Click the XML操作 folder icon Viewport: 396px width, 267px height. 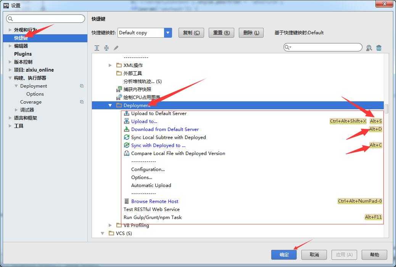point(119,65)
